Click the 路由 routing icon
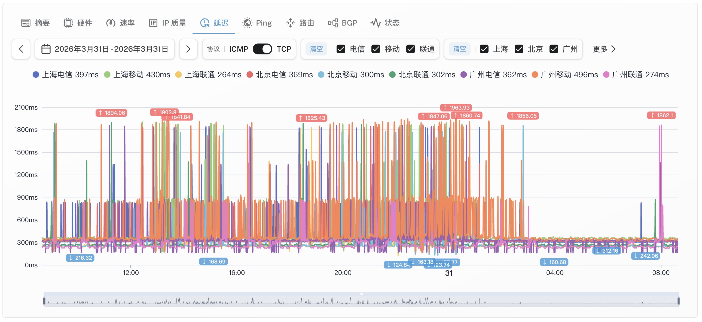This screenshot has width=702, height=322. point(290,23)
